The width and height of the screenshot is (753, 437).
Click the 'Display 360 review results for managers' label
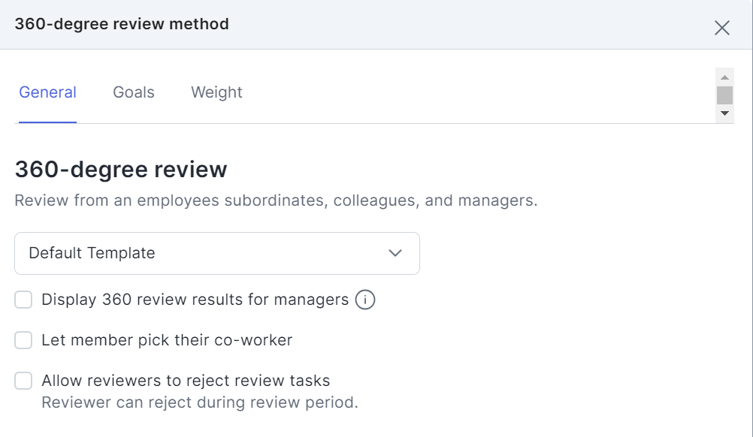click(195, 300)
